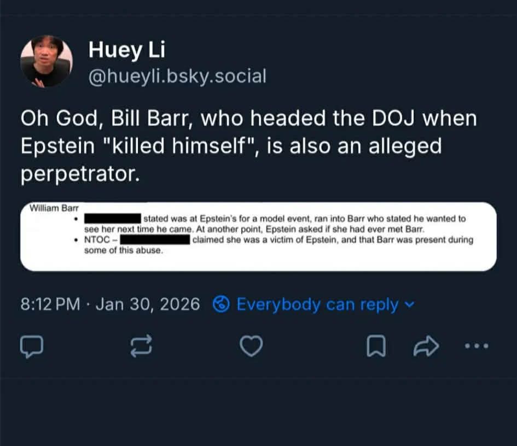The image size is (517, 446).
Task: Click the Jan 30, 2026 date
Action: (x=148, y=304)
